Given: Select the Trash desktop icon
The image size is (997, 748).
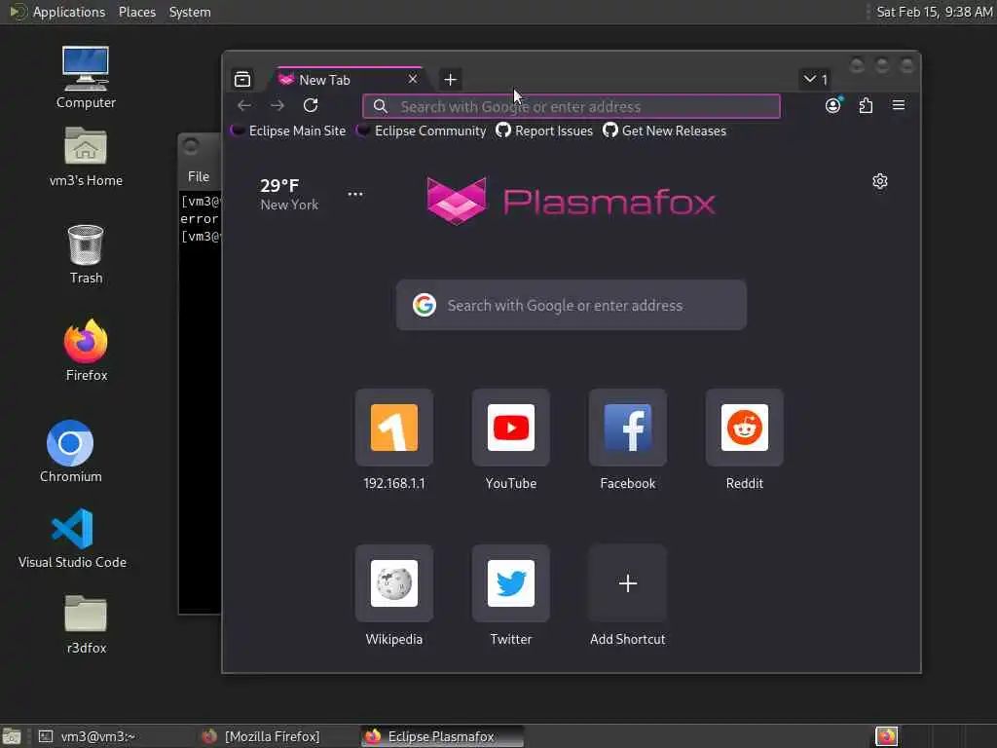Looking at the screenshot, I should tap(86, 254).
